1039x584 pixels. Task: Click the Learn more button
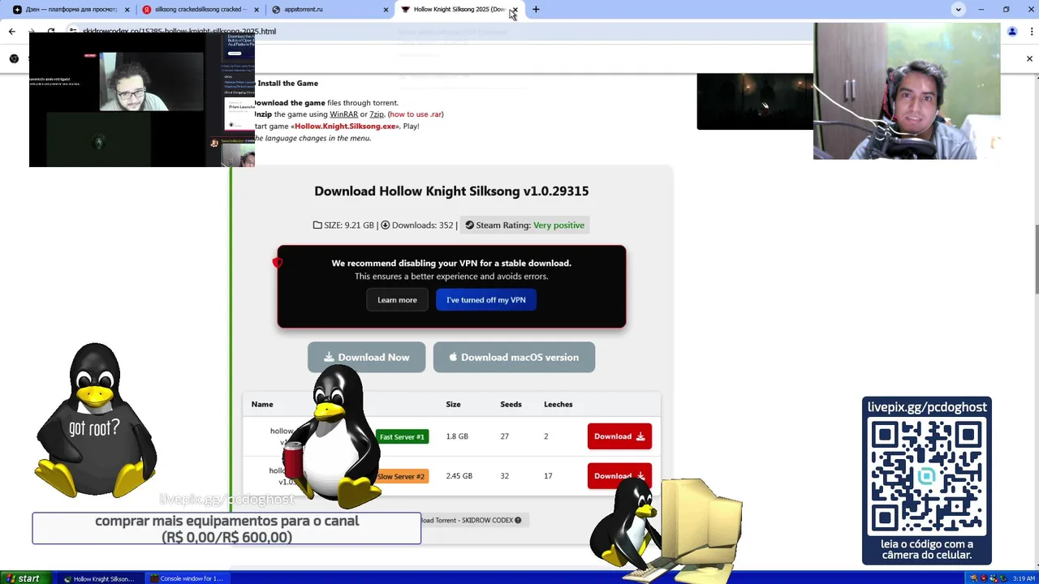click(397, 300)
